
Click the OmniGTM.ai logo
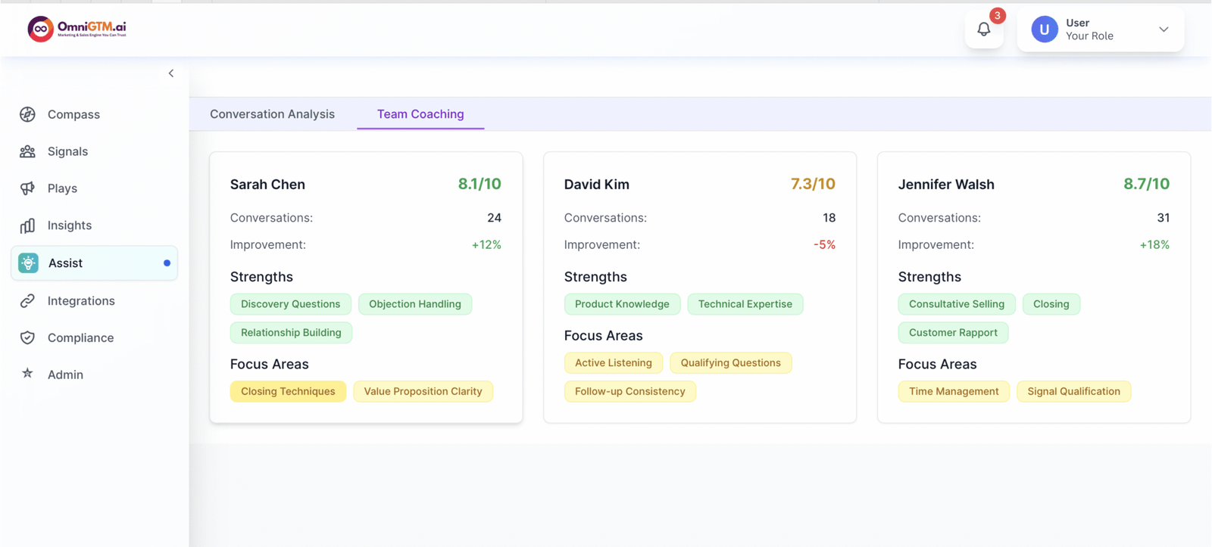coord(77,29)
